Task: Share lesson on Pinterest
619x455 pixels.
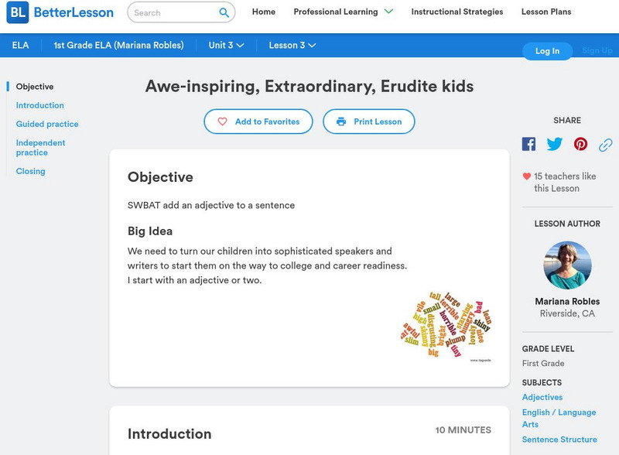Action: (580, 144)
